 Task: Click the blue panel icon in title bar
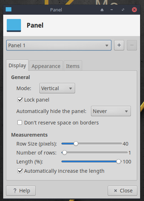click(9, 9)
